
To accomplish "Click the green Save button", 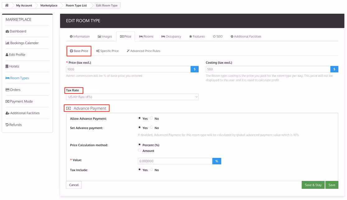I will [332, 185].
